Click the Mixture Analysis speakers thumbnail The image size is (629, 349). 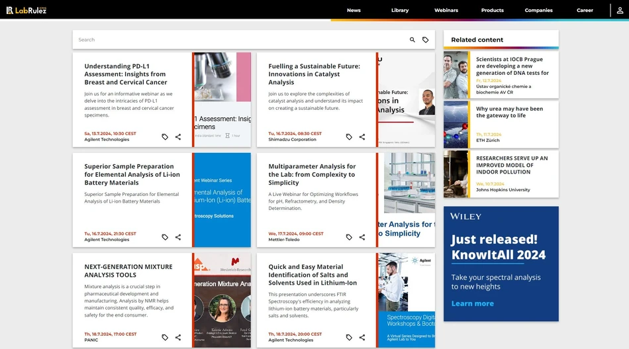(222, 300)
